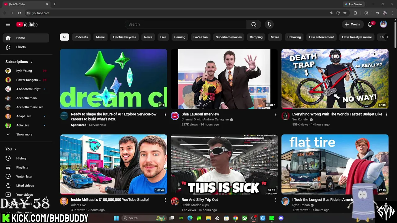This screenshot has height=223, width=397.
Task: Click the search magnifier button
Action: pos(254,24)
